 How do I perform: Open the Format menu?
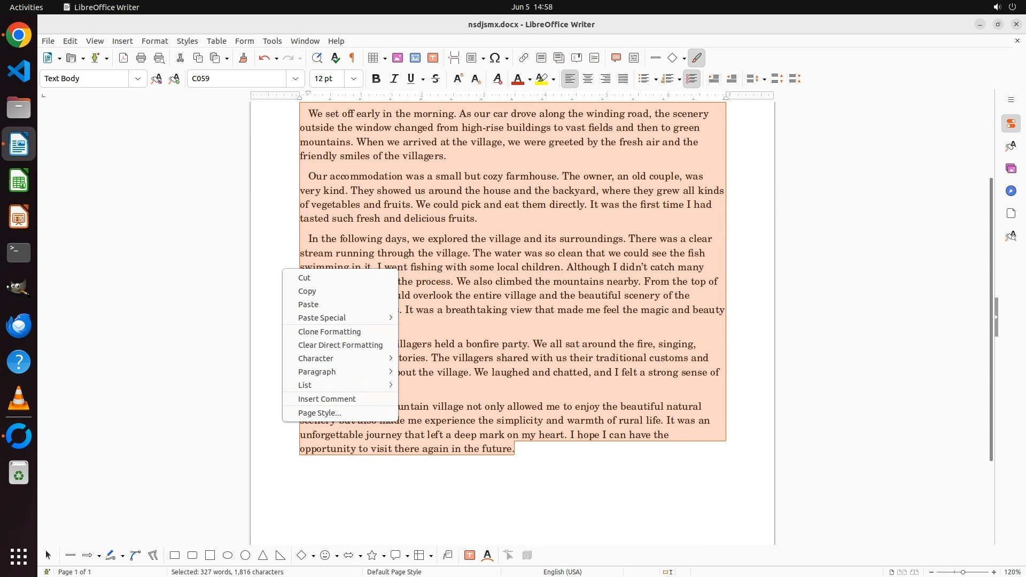(x=154, y=41)
